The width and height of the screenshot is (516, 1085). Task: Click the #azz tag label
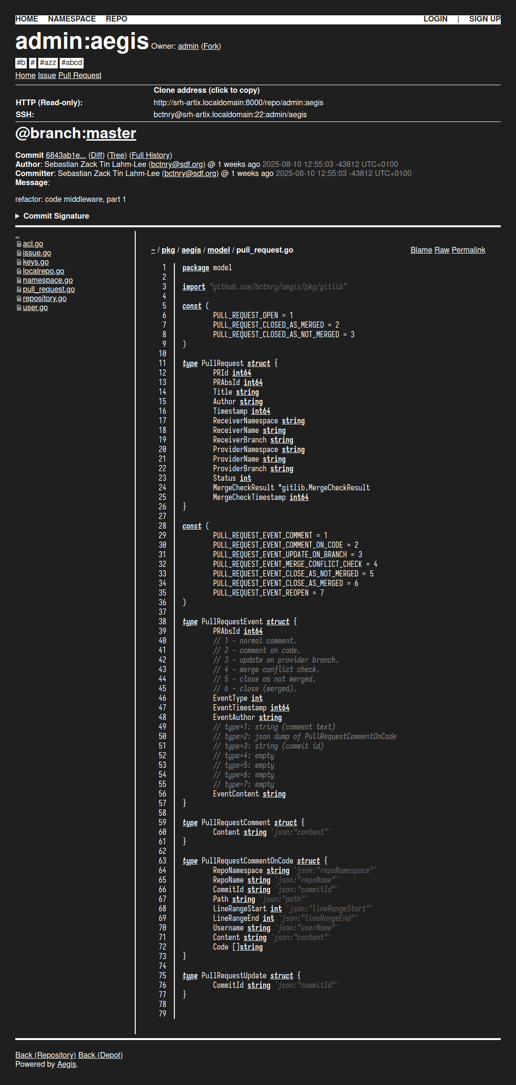coord(48,63)
